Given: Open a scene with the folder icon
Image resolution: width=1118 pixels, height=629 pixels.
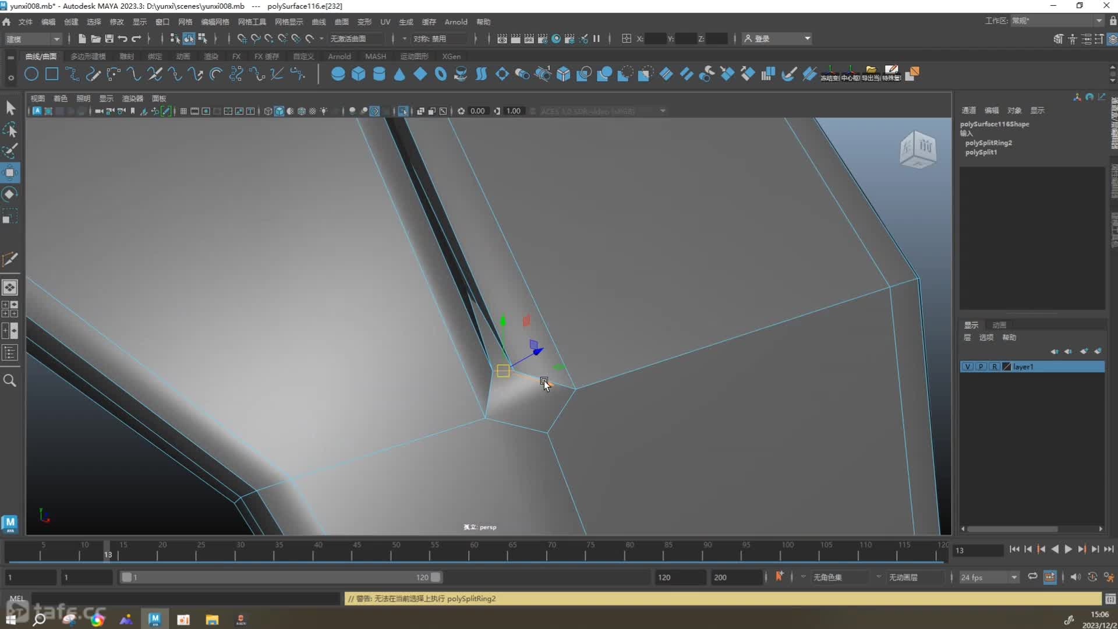Looking at the screenshot, I should click(x=95, y=38).
